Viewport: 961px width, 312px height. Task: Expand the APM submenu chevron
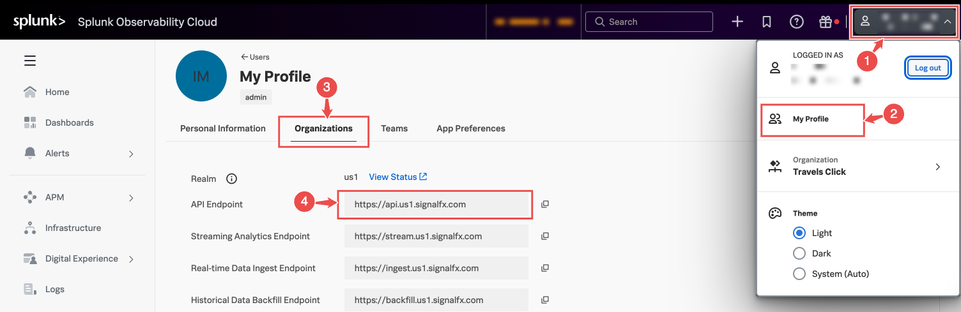tap(131, 198)
